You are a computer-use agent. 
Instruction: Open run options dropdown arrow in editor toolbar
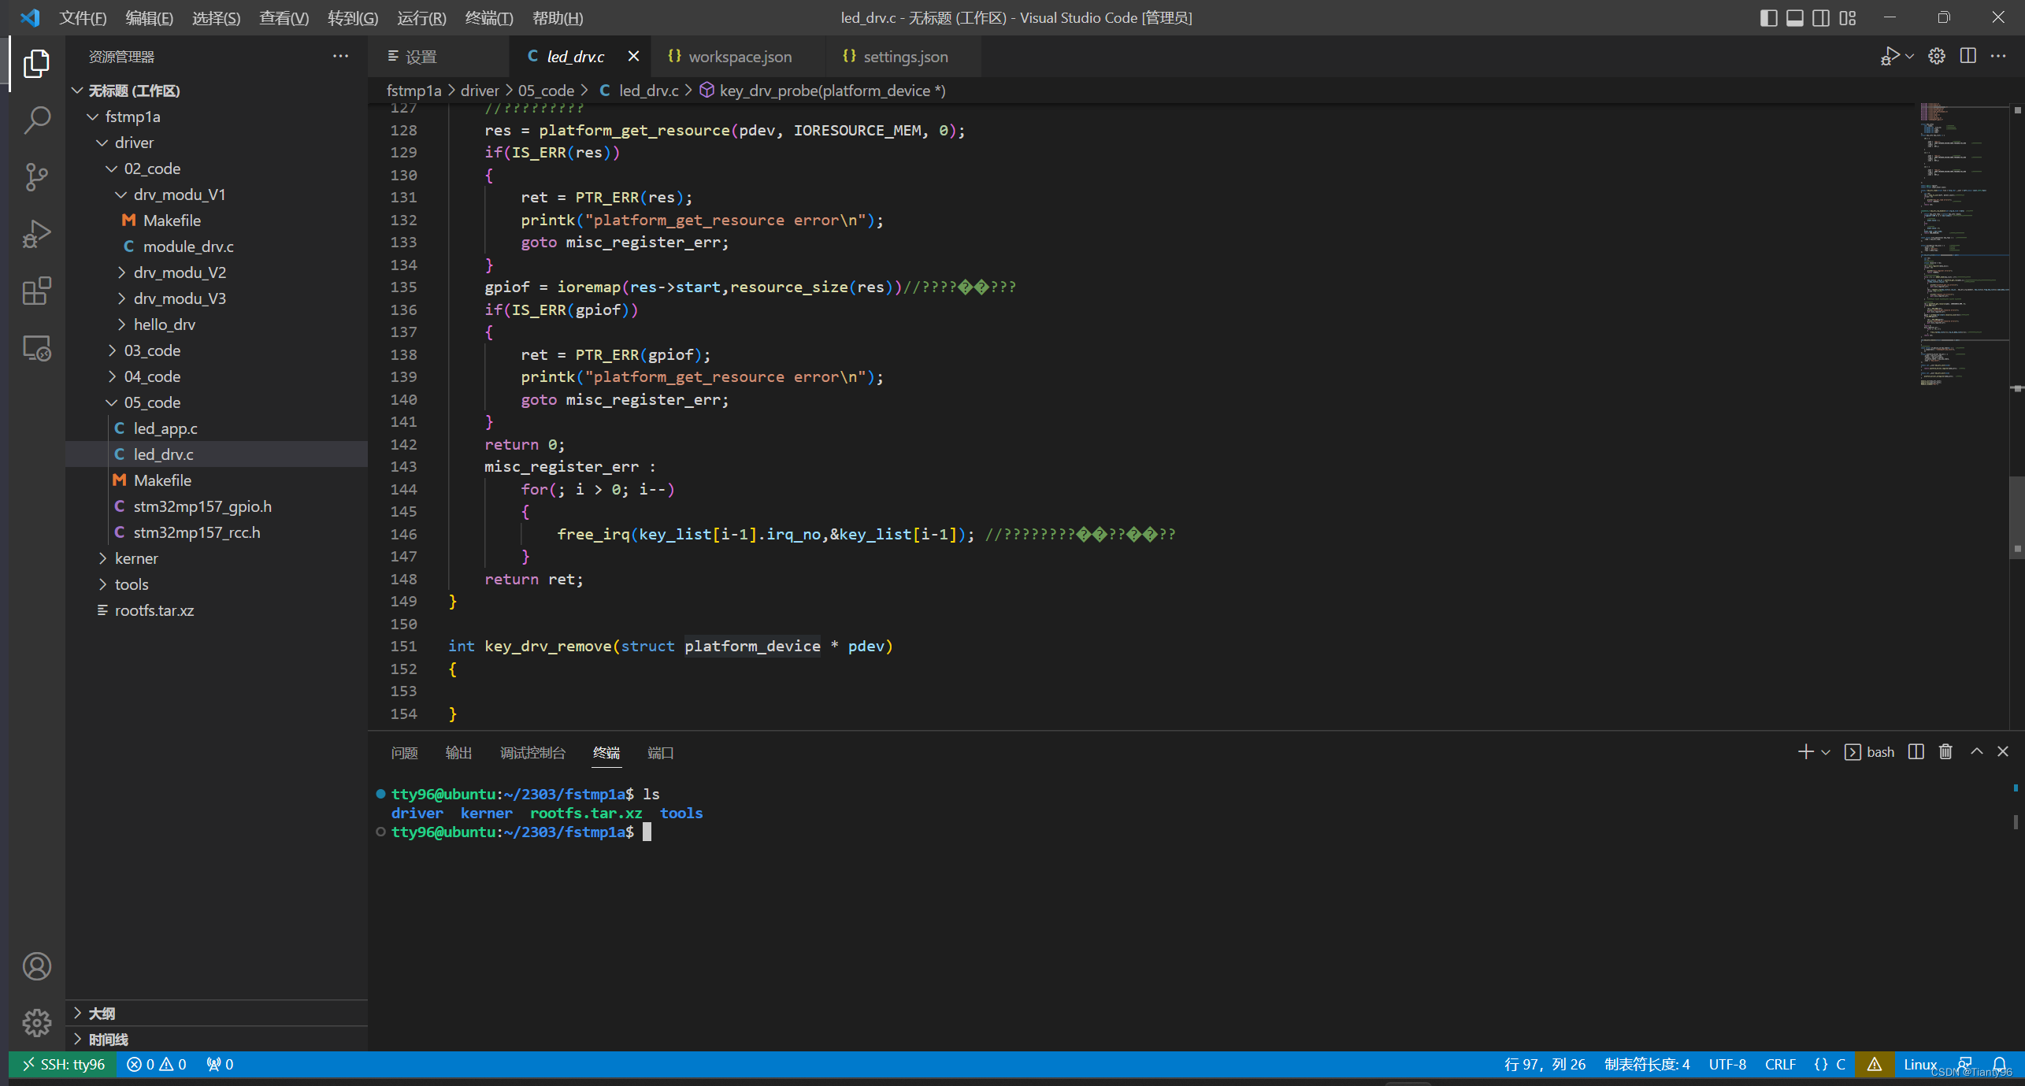[x=1910, y=56]
